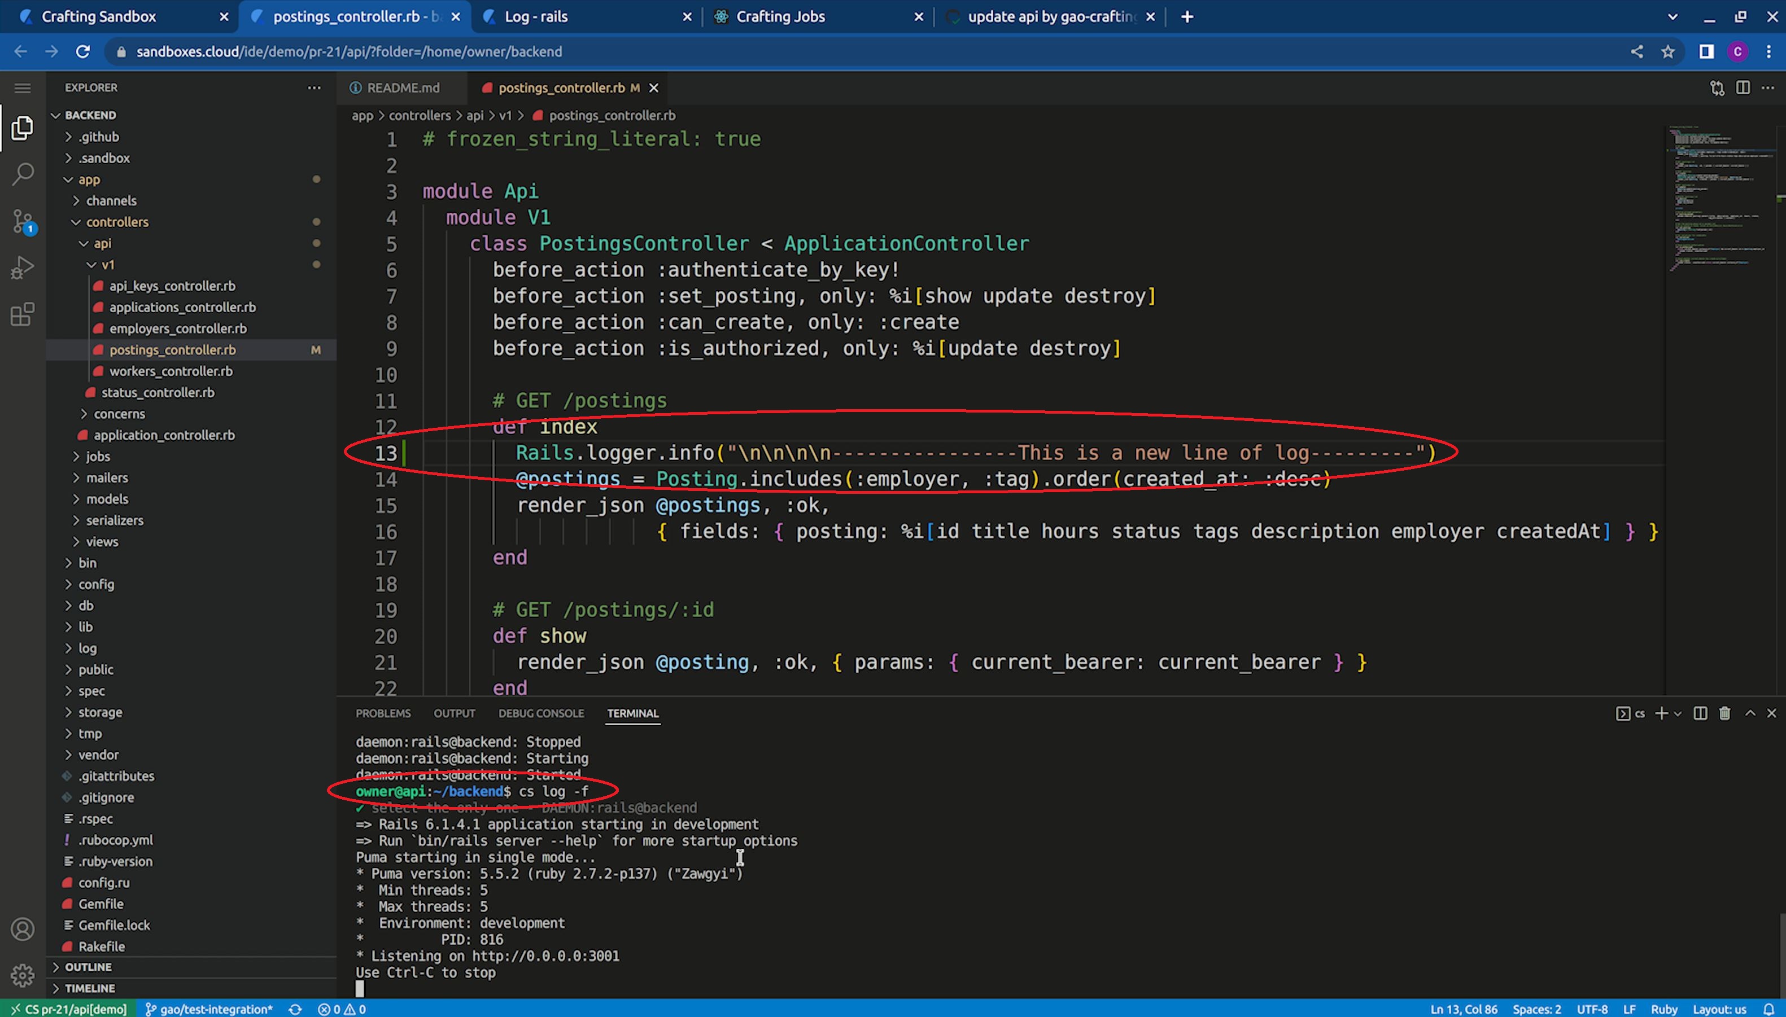
Task: Open the Search view in activity bar
Action: coord(23,174)
